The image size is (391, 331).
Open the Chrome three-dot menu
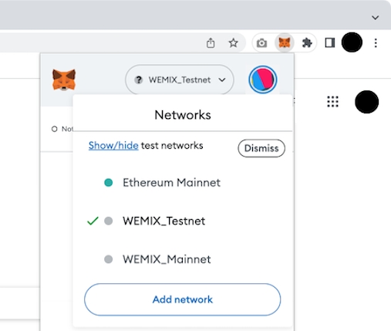click(x=376, y=43)
